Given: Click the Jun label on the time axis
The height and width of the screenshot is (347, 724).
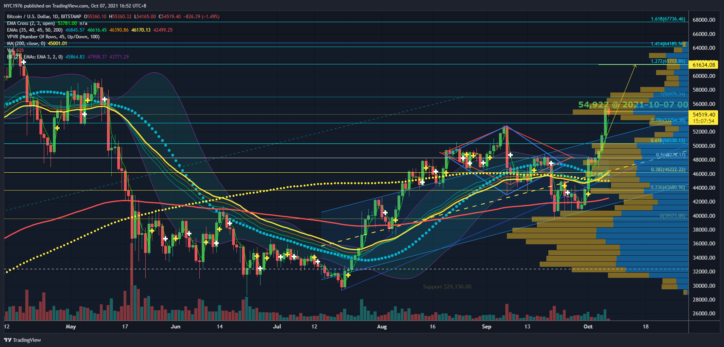Looking at the screenshot, I should [176, 326].
